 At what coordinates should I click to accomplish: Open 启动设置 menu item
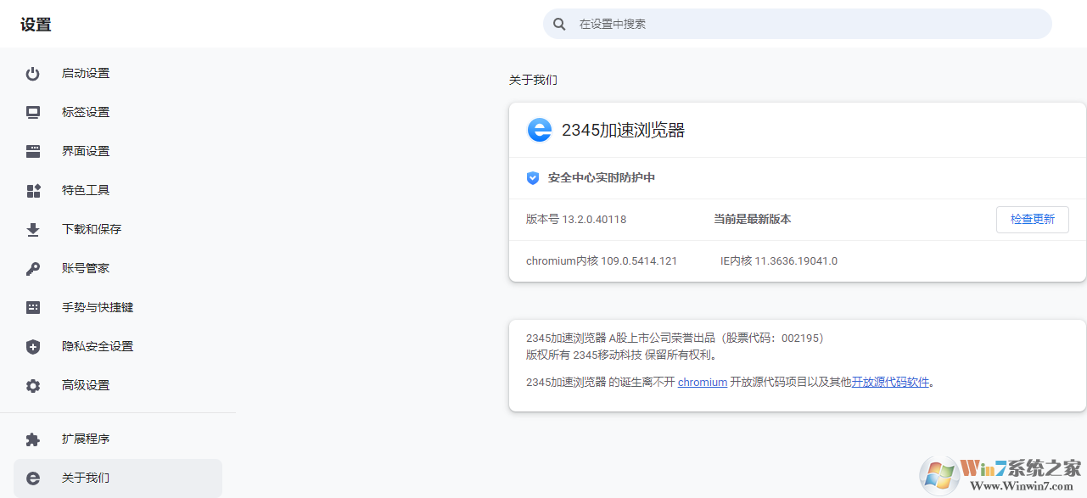(x=118, y=74)
